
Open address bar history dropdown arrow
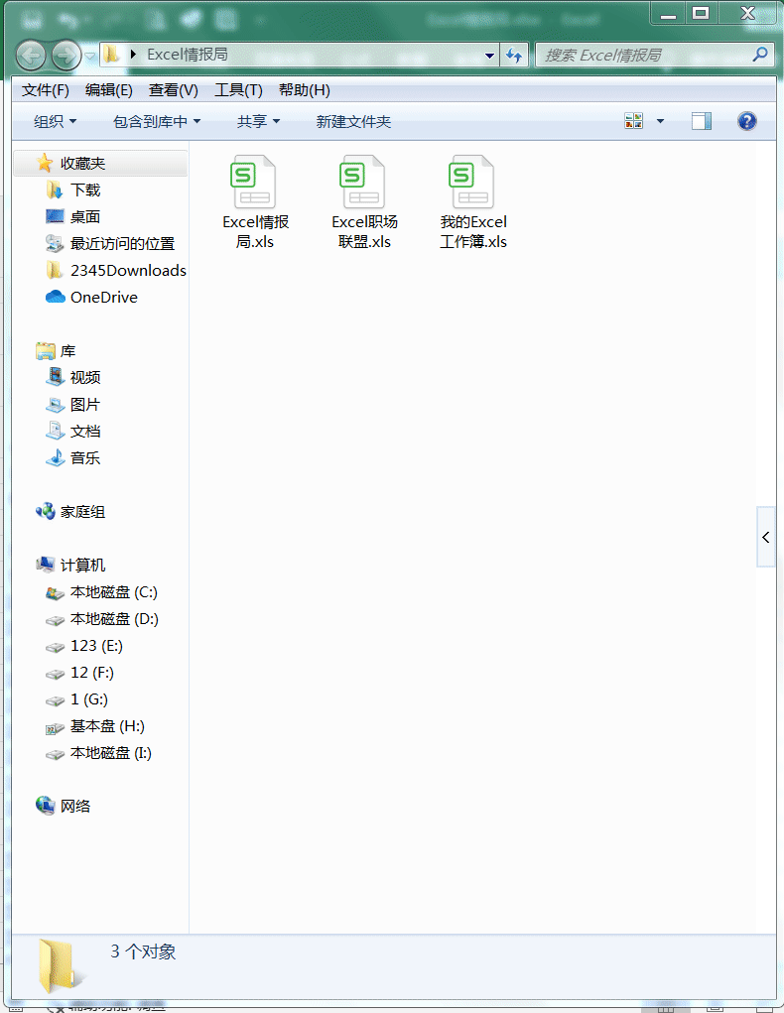490,56
